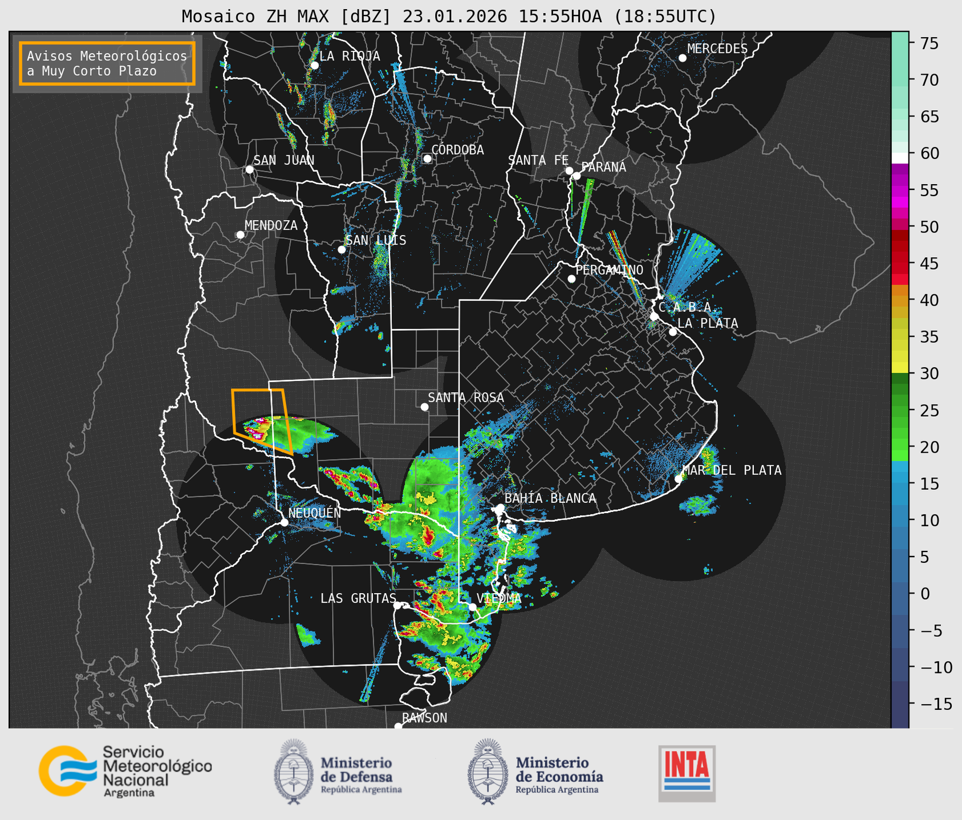Click the SAN LUIS city marker dot
The image size is (962, 820).
pos(342,250)
